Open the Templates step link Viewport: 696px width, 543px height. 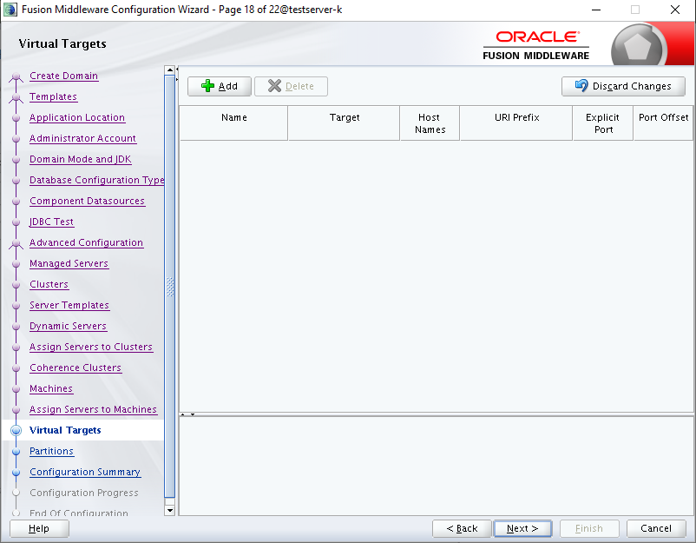pyautogui.click(x=53, y=96)
